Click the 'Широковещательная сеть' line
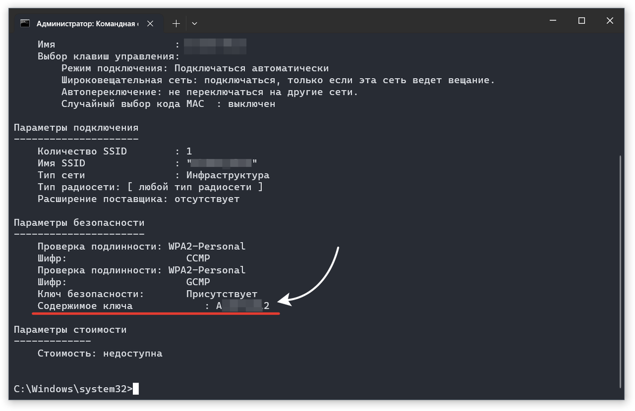 pos(278,80)
